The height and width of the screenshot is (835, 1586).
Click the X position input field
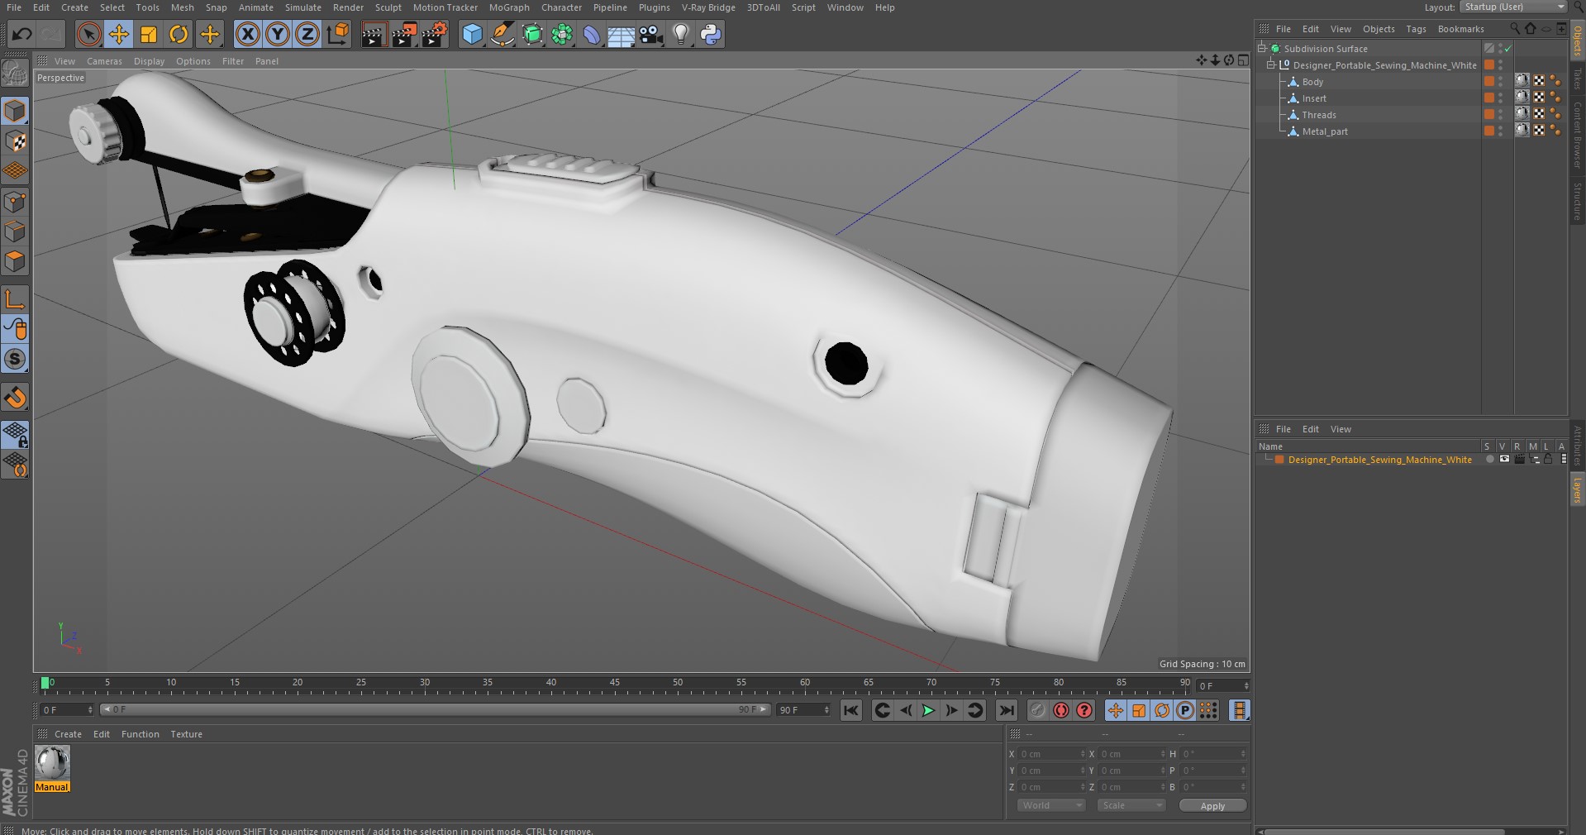click(1050, 754)
